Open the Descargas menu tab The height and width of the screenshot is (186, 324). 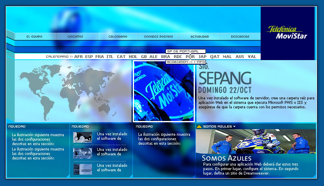pos(240,36)
